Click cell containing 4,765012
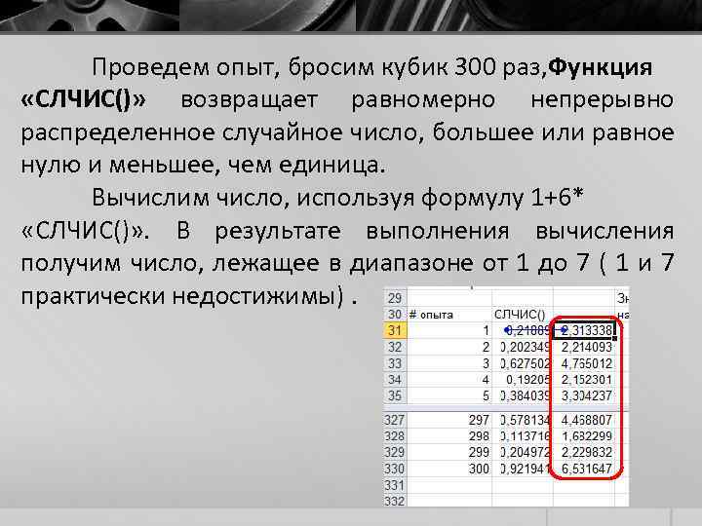 585,363
